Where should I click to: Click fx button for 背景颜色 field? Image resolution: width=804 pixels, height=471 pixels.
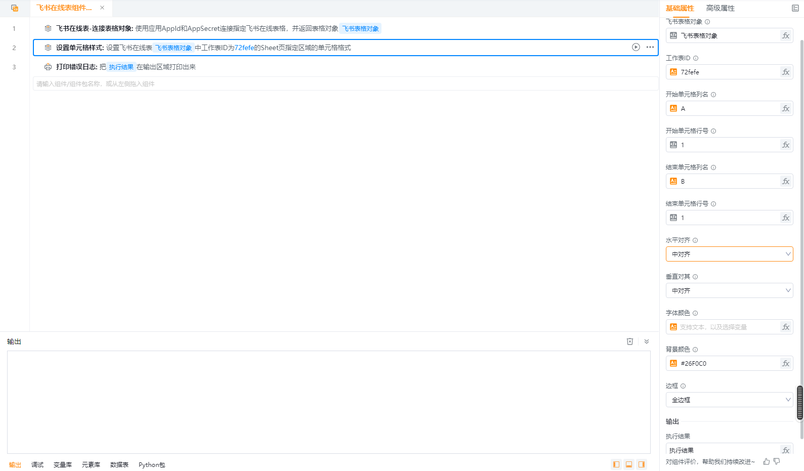coord(786,363)
